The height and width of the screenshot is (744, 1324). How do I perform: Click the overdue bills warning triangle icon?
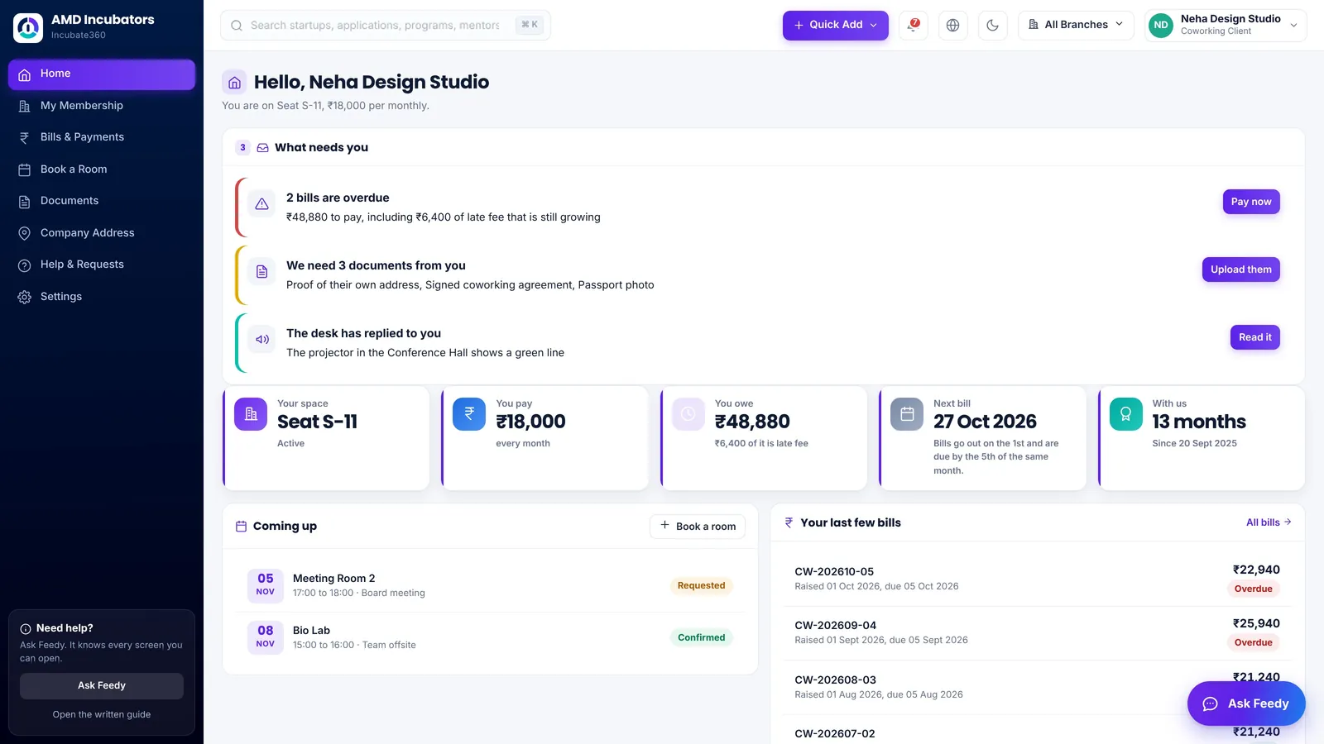pos(261,204)
